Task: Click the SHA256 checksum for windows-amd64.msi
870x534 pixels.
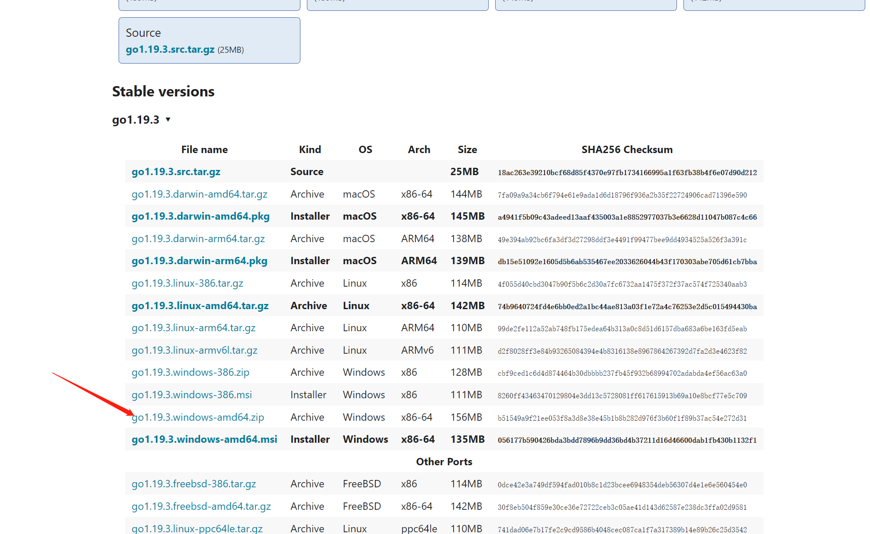Action: pos(627,440)
